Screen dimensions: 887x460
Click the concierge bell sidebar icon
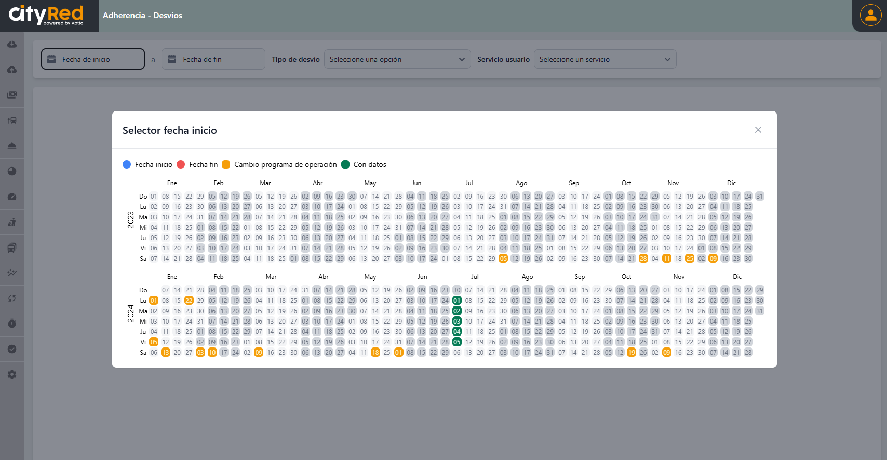[12, 146]
